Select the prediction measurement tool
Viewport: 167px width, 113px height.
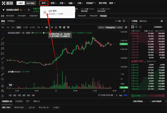pos(2,53)
